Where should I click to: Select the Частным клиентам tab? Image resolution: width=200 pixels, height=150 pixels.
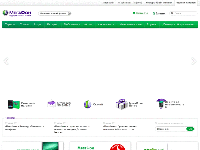click(x=186, y=2)
